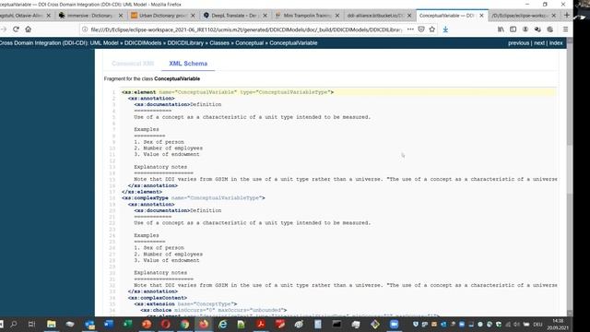This screenshot has height=332, width=590.
Task: Click the code line '1. Sex of person' on line 9
Action: click(159, 142)
